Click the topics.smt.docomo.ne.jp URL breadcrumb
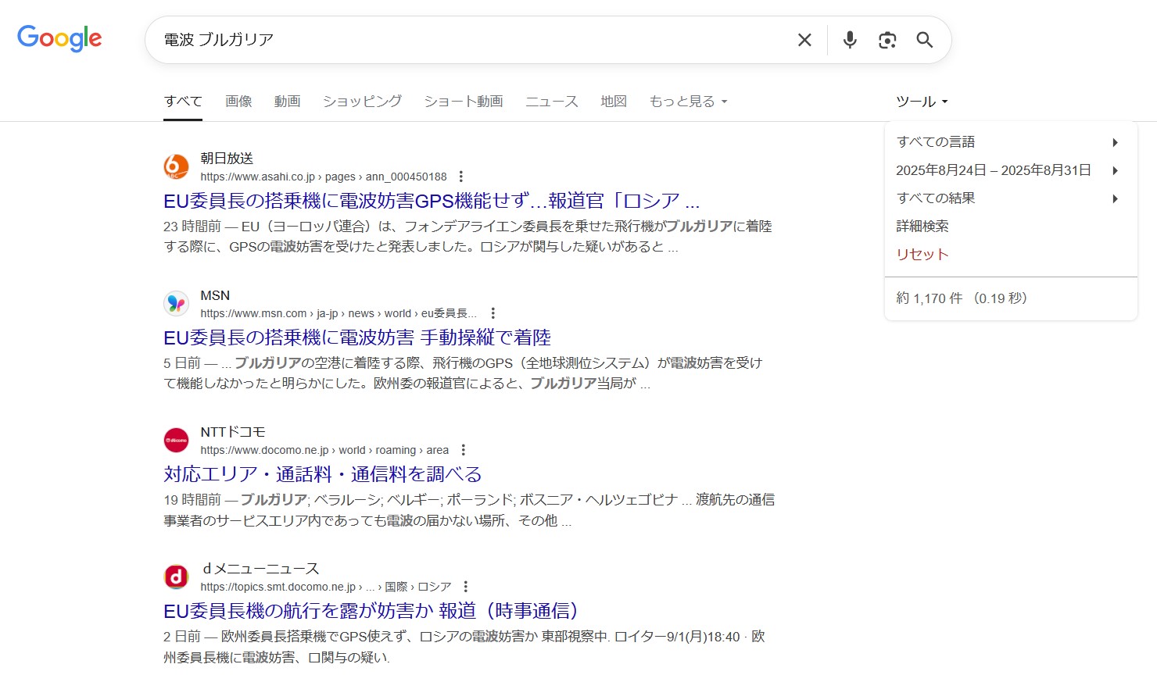Image resolution: width=1157 pixels, height=682 pixels. click(x=326, y=587)
